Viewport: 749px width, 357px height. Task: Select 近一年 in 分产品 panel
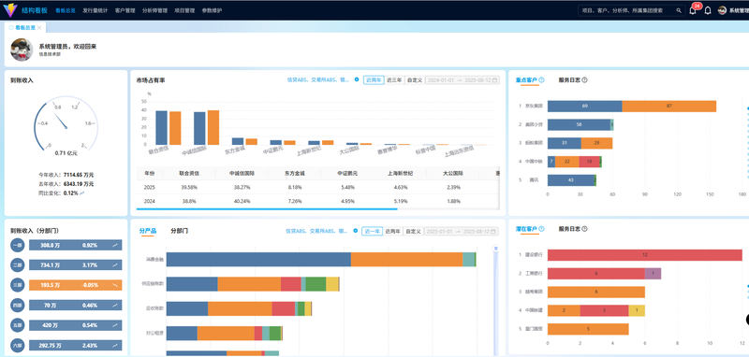(x=372, y=231)
